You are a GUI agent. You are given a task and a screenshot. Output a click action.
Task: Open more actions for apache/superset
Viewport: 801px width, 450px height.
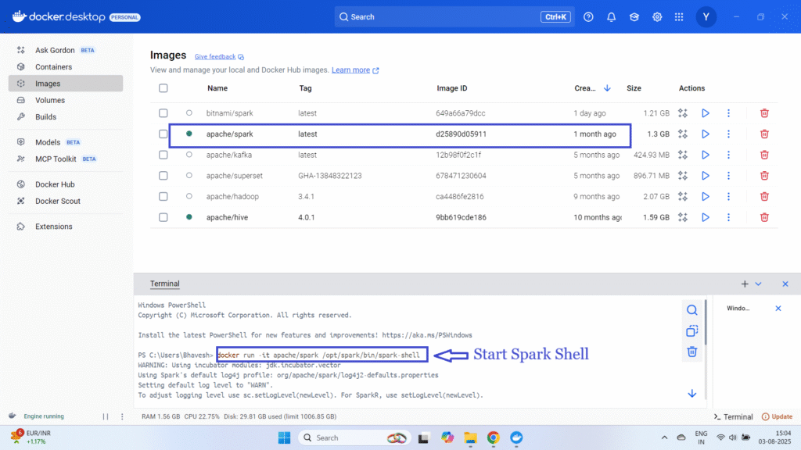click(728, 176)
